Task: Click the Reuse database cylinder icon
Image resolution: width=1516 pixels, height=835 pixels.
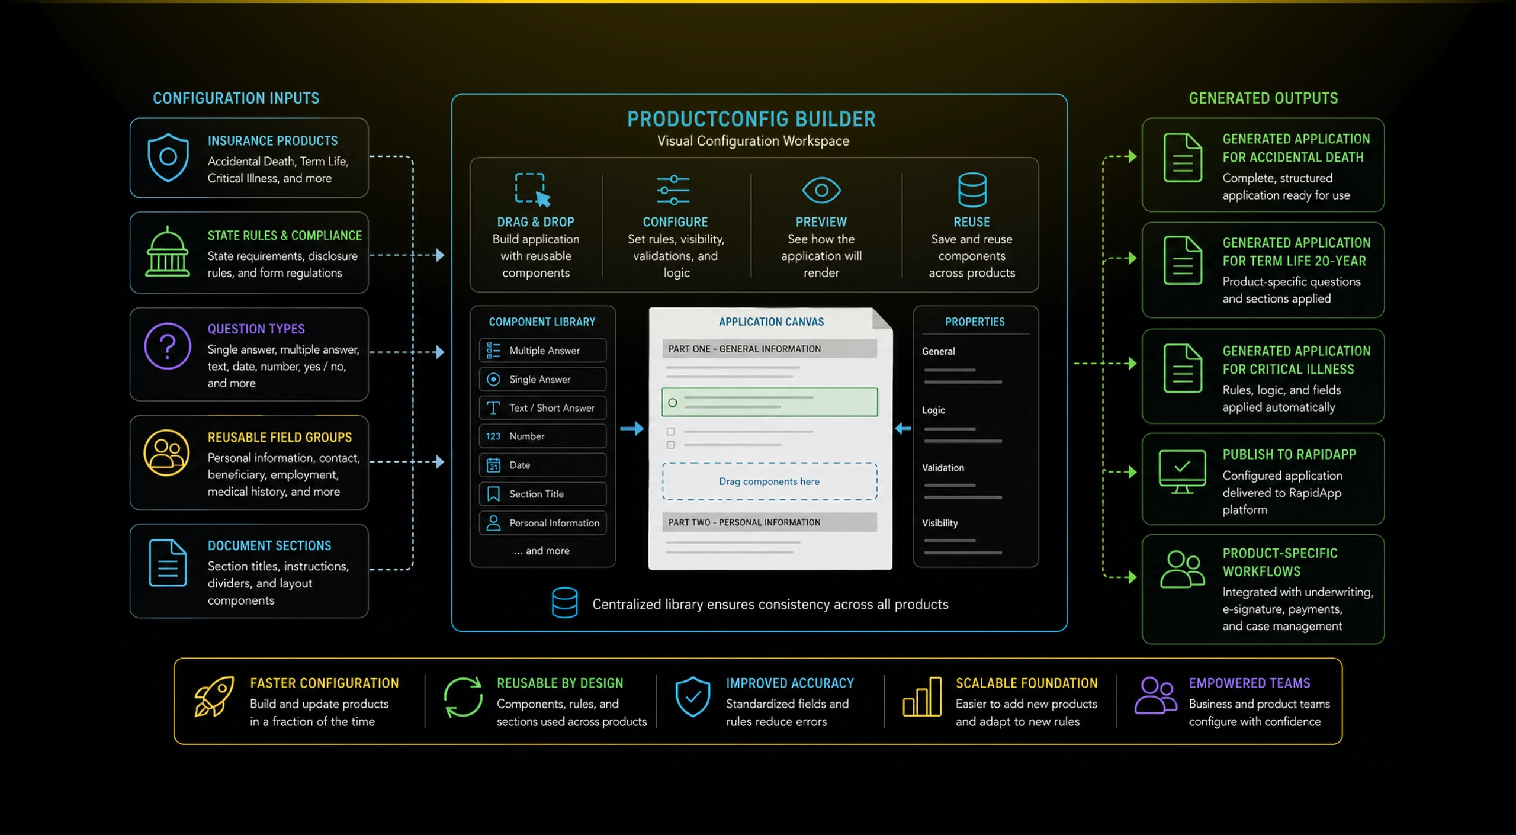Action: 972,190
